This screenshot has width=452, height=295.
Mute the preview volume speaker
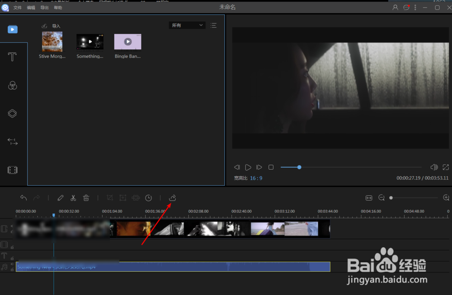click(x=434, y=167)
